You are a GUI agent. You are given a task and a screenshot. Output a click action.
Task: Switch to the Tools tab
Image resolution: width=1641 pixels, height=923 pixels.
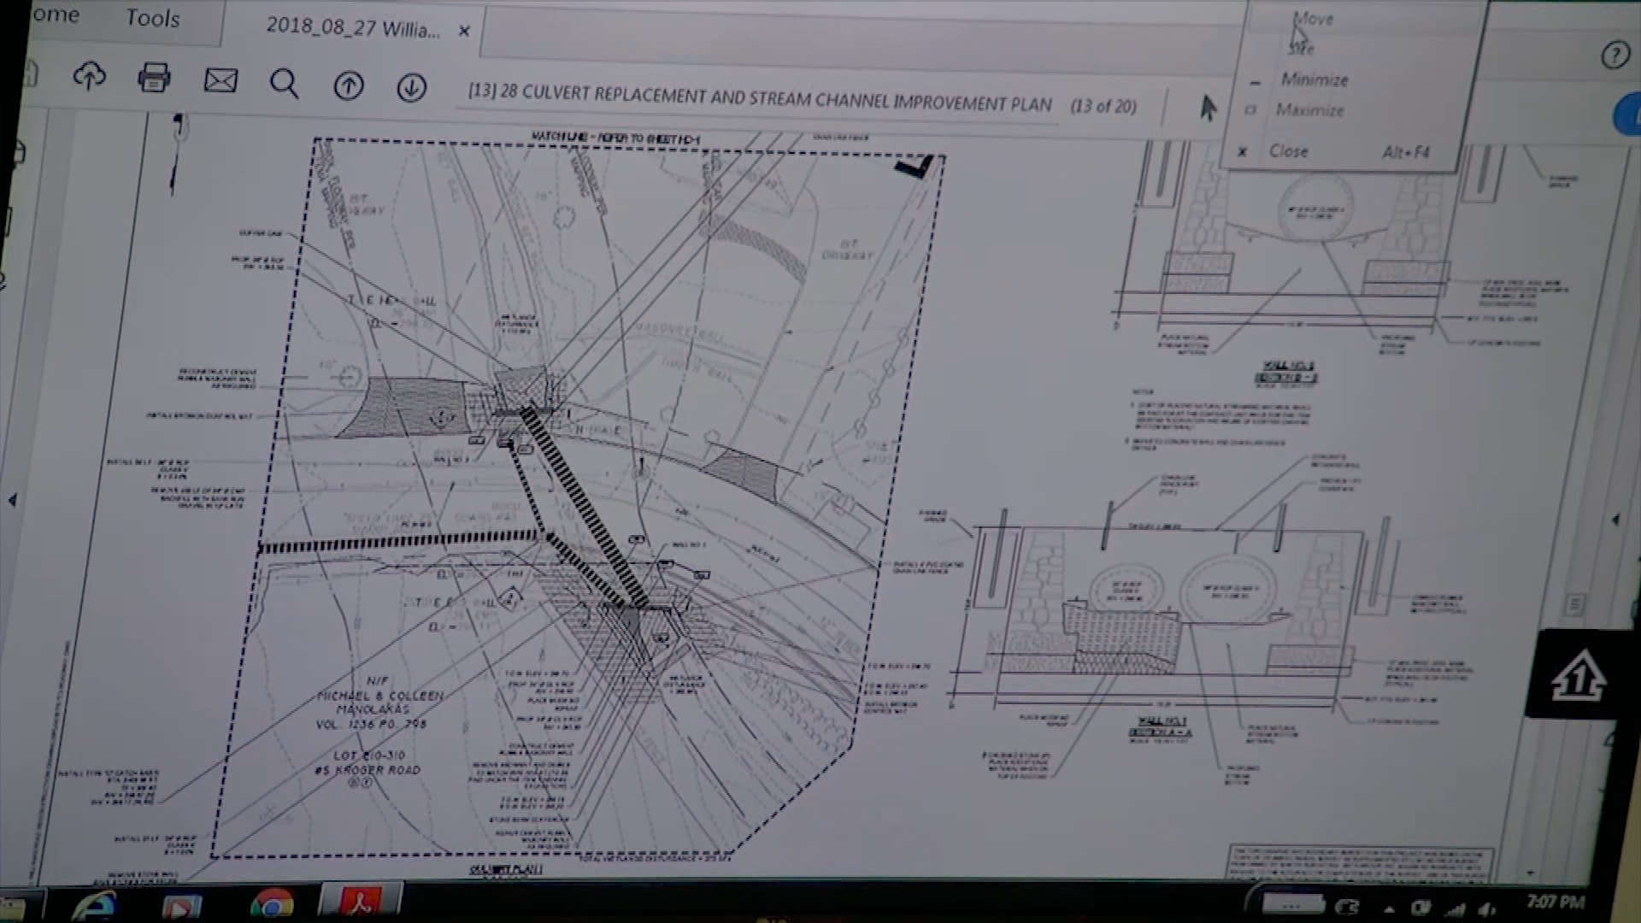click(153, 18)
